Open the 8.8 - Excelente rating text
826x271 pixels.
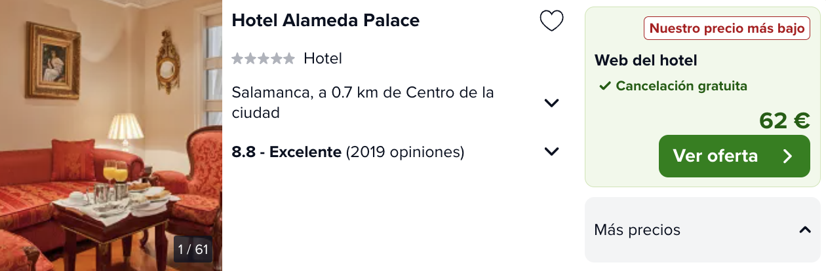pos(286,153)
